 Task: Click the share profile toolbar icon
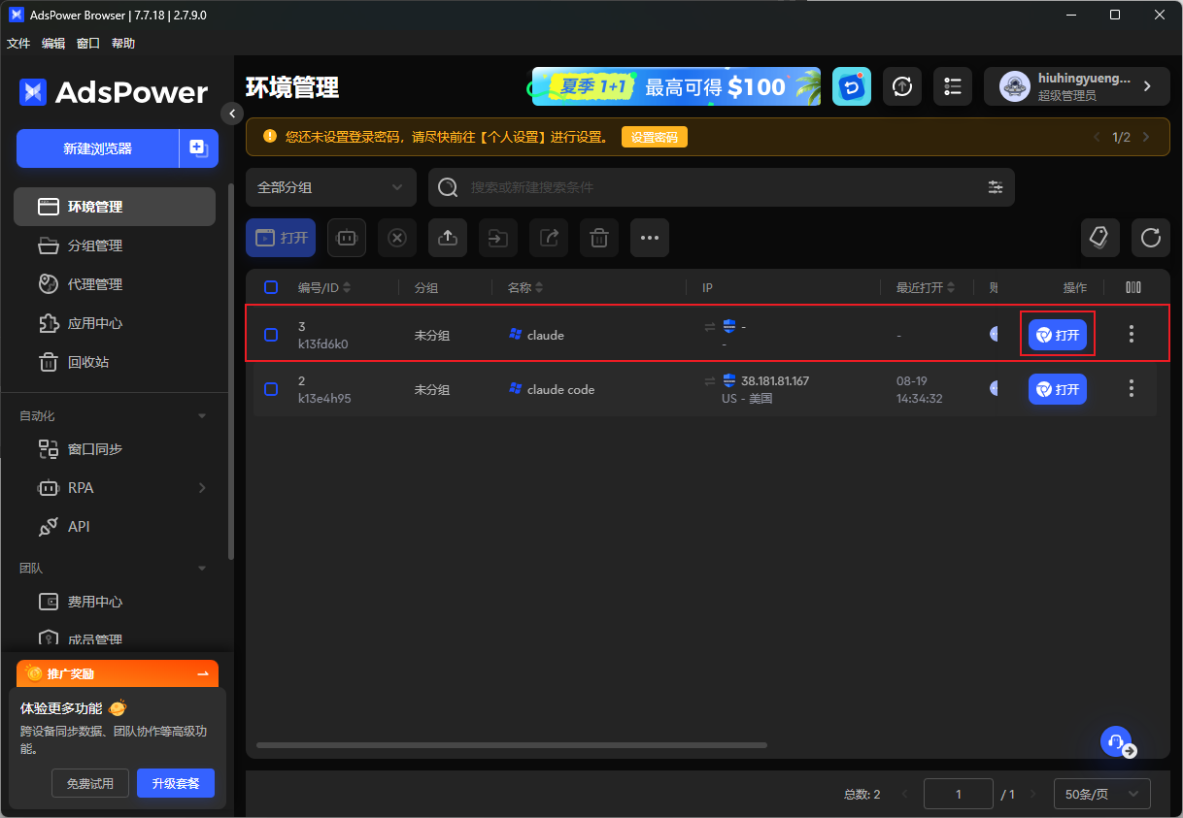click(549, 238)
